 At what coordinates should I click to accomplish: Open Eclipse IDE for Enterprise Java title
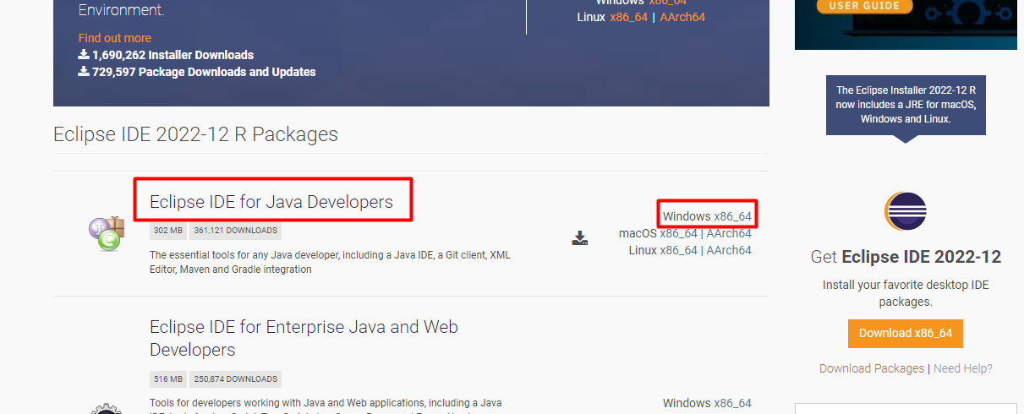tap(304, 338)
